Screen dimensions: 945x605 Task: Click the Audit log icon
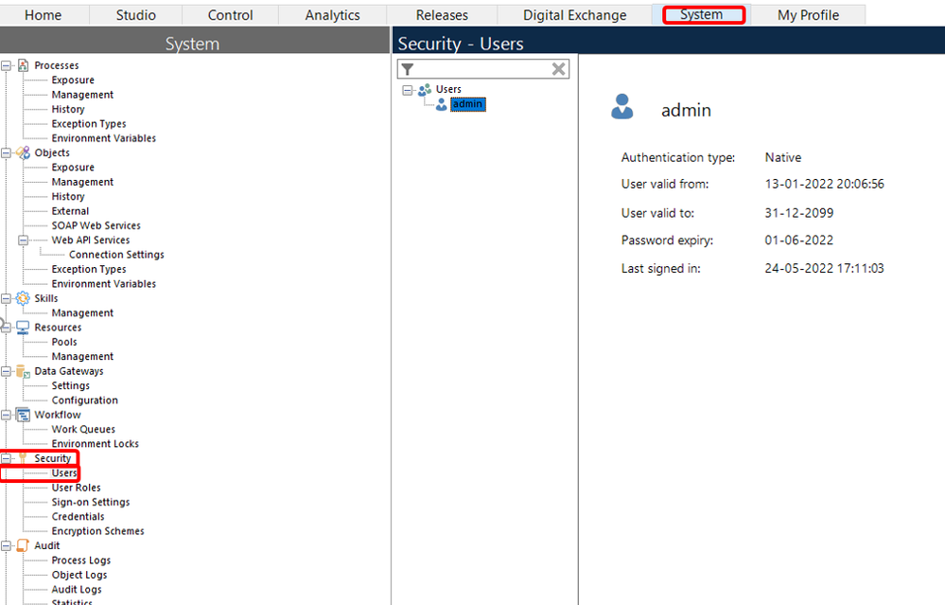click(23, 545)
